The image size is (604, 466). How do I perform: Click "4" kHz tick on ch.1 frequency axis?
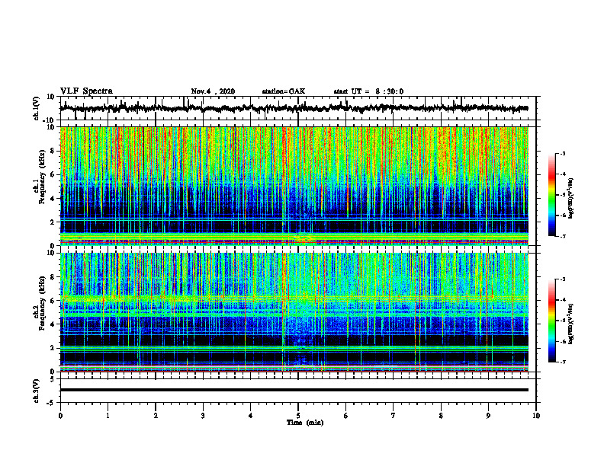coord(53,199)
